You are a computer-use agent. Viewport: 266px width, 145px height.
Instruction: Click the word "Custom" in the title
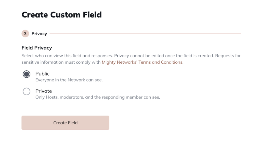tap(63, 14)
